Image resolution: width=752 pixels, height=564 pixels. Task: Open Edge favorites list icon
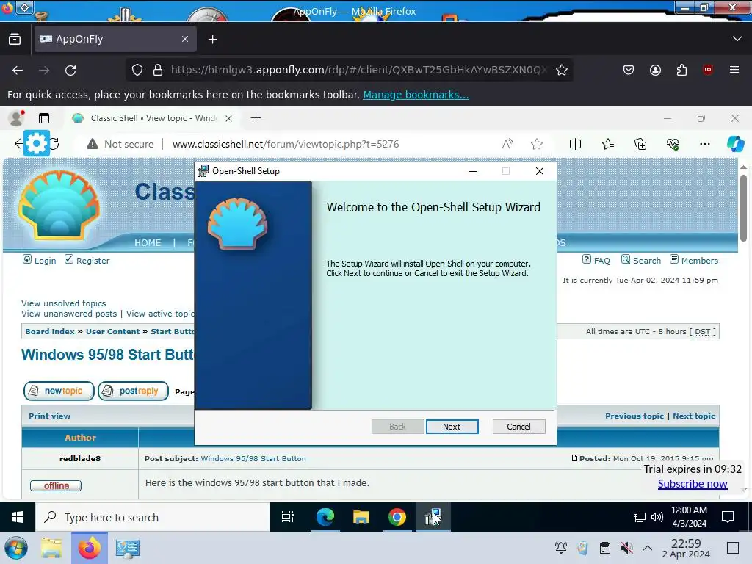(x=607, y=144)
